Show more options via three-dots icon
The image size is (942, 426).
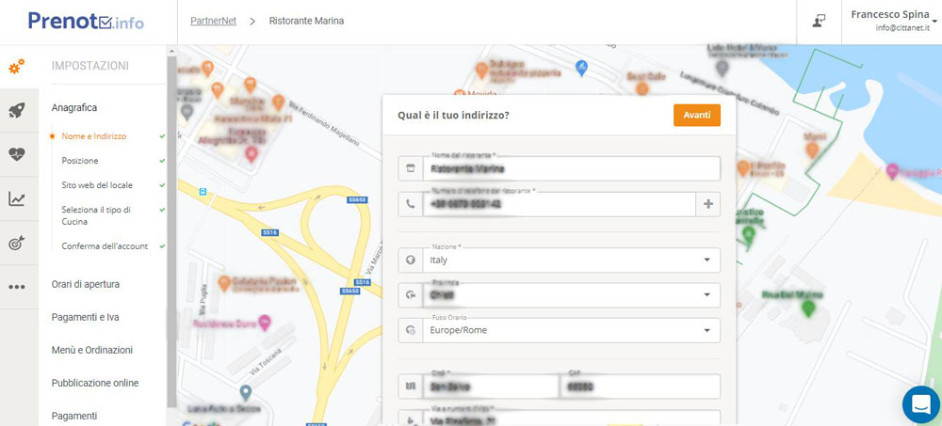17,287
